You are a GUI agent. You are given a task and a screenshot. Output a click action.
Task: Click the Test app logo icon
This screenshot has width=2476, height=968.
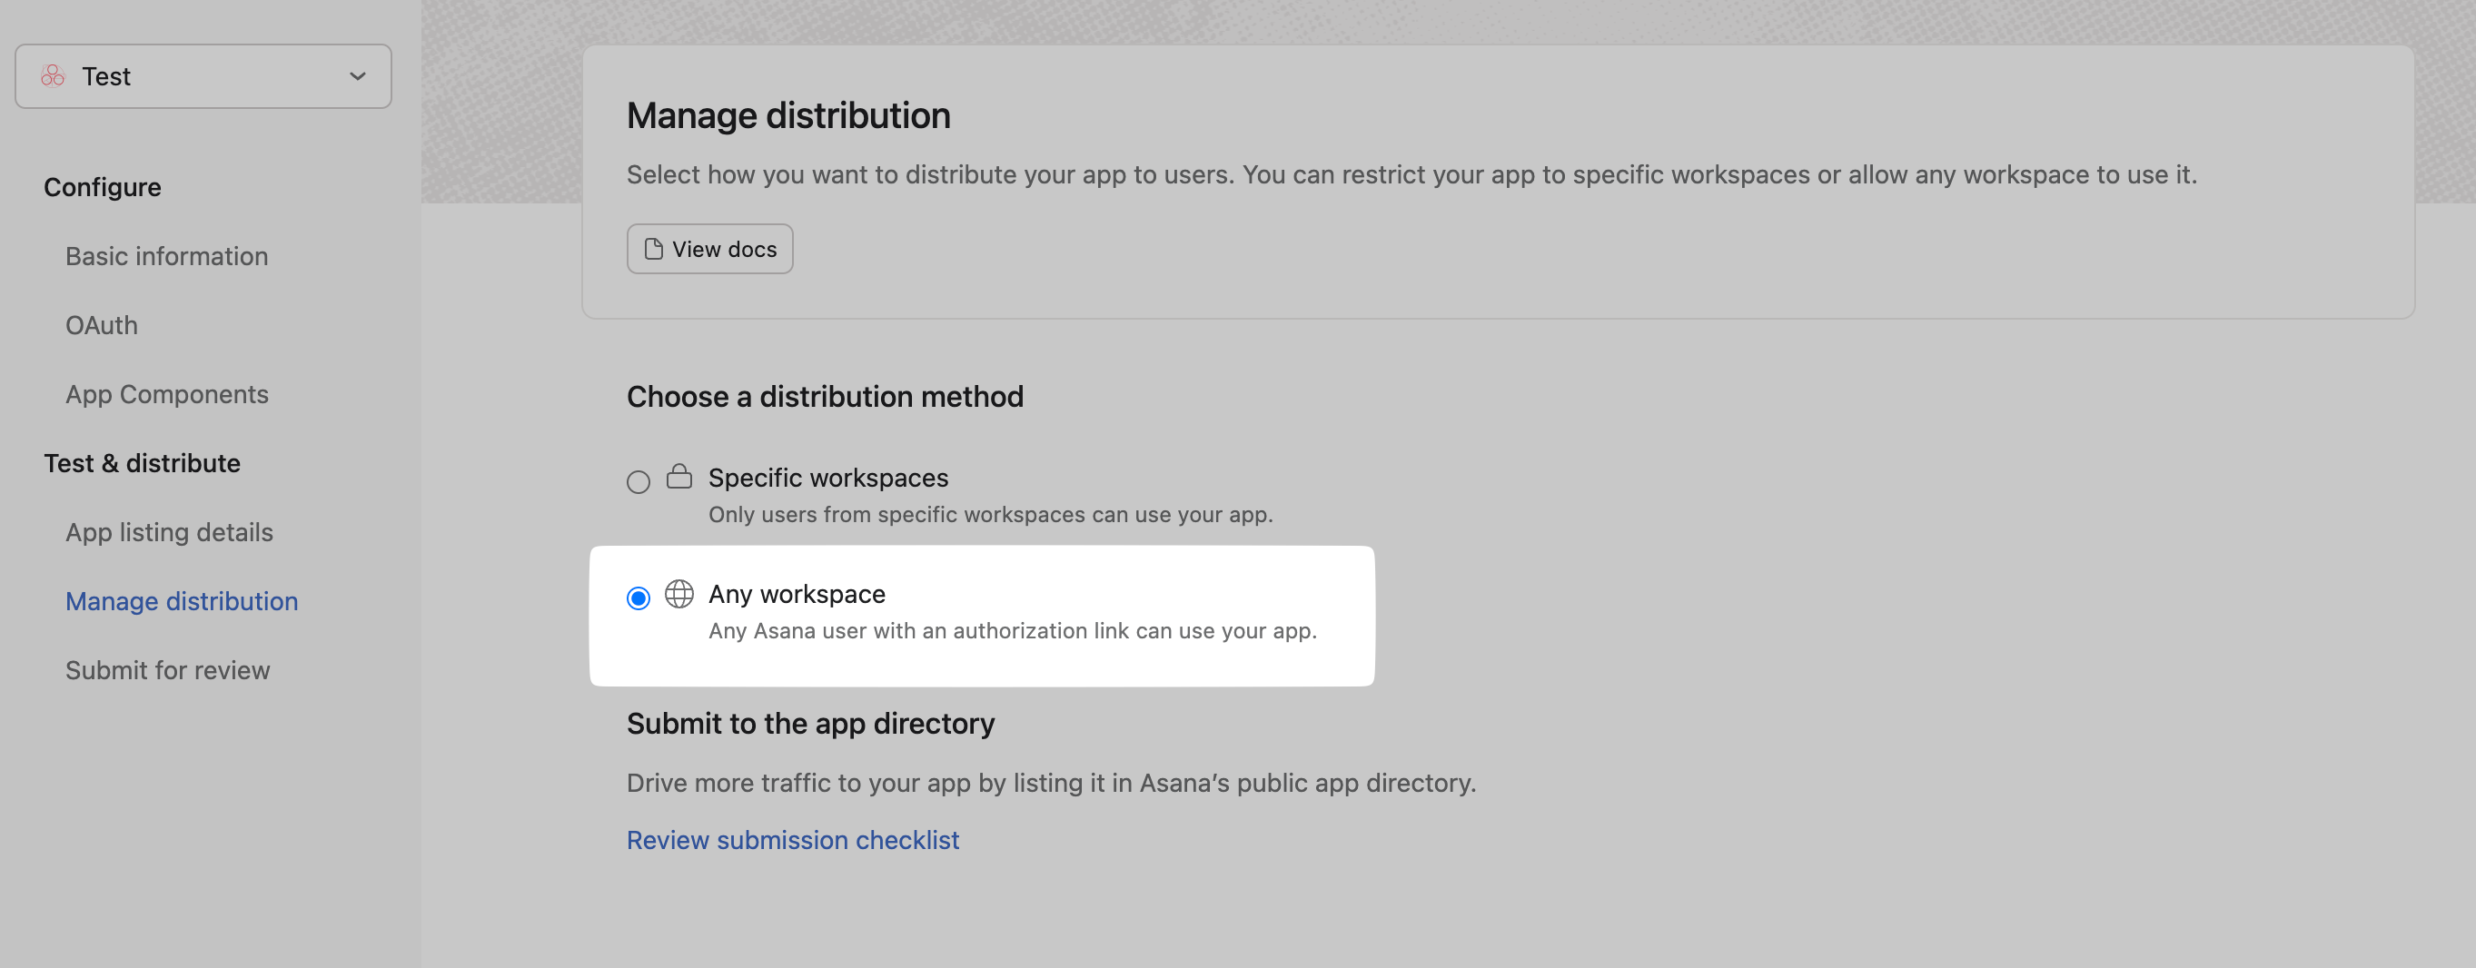[53, 75]
